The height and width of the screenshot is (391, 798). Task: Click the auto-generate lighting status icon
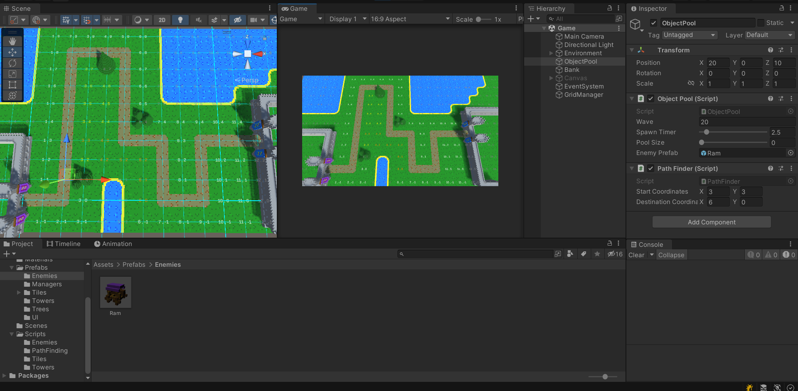pos(777,387)
